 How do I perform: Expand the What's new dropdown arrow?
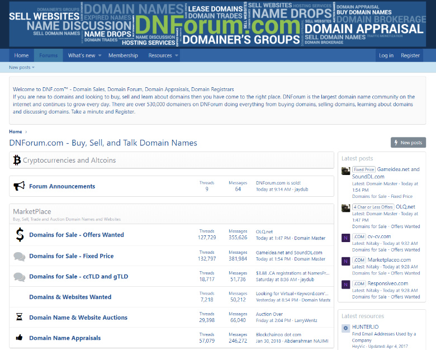tap(100, 56)
